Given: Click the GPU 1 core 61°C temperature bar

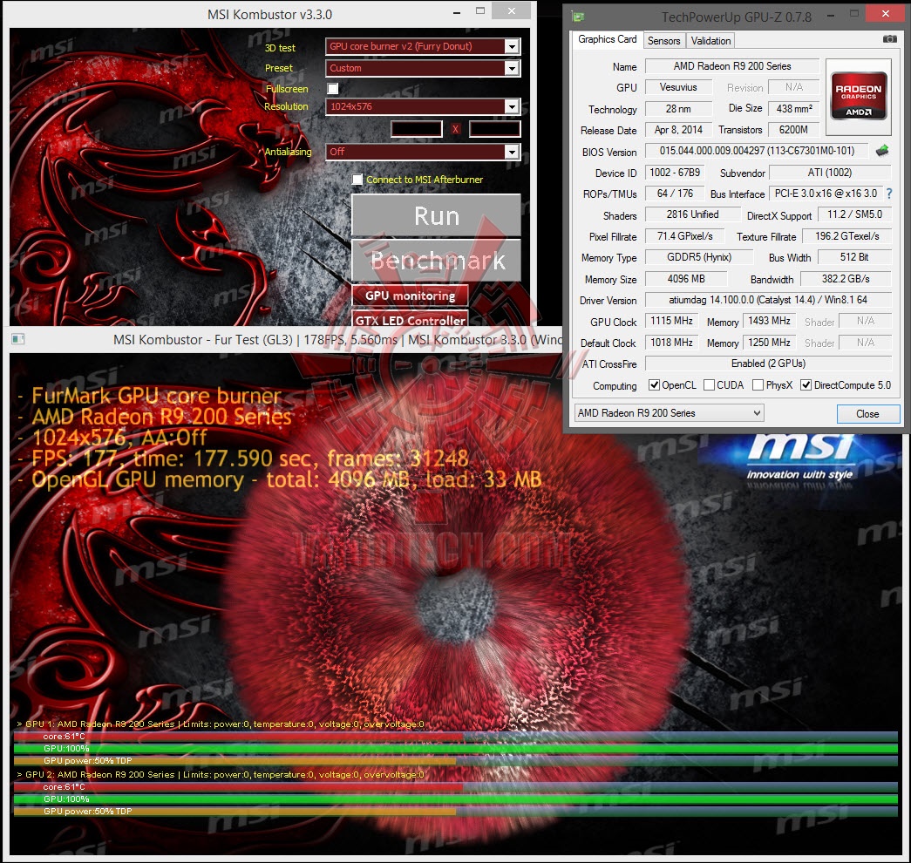Looking at the screenshot, I should click(455, 737).
